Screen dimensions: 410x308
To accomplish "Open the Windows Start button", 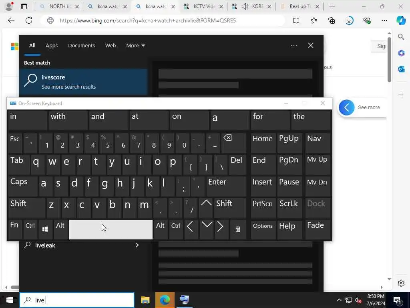I will (x=10, y=300).
